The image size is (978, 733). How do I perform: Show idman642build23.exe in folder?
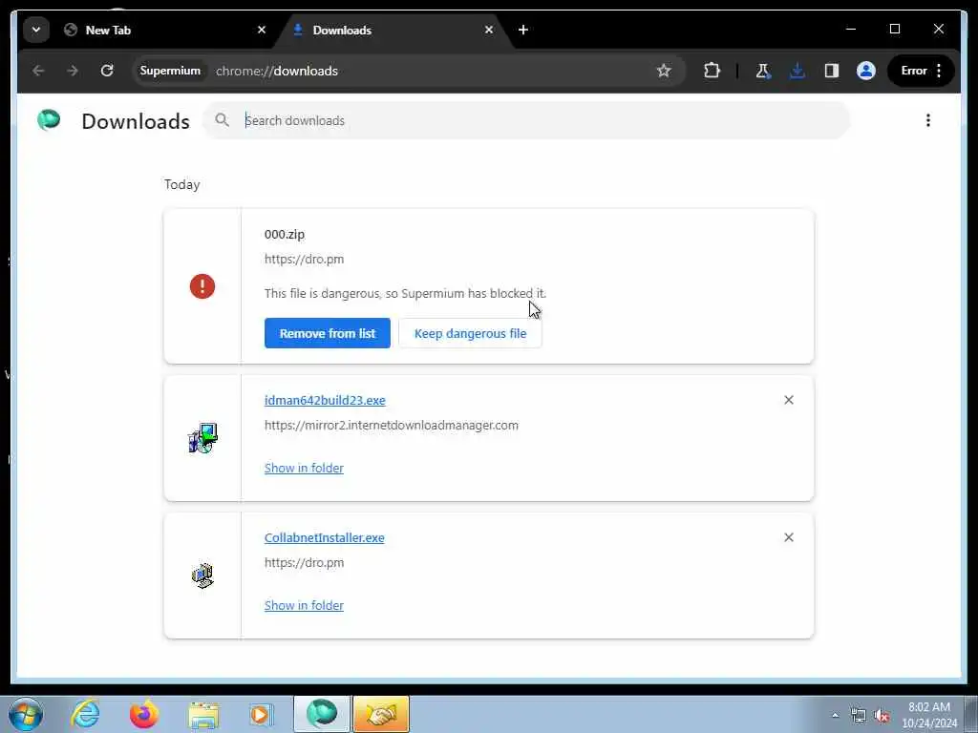coord(304,468)
